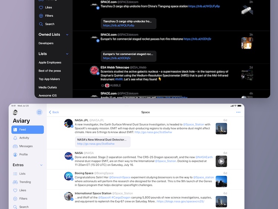Click the Filters icon in dark sidebar
Screen dimensions: 278x209
pyautogui.click(x=41, y=16)
